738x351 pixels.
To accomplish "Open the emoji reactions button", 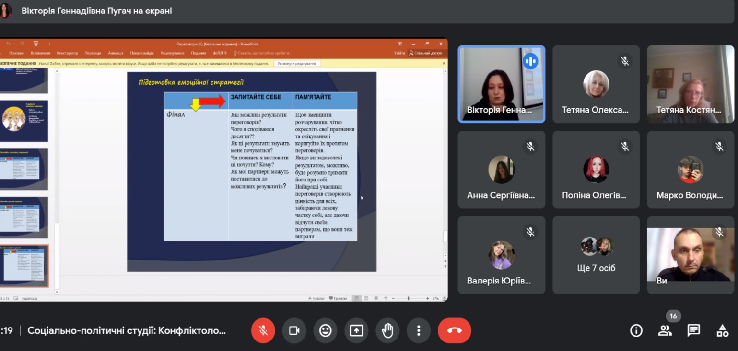I will pos(325,330).
